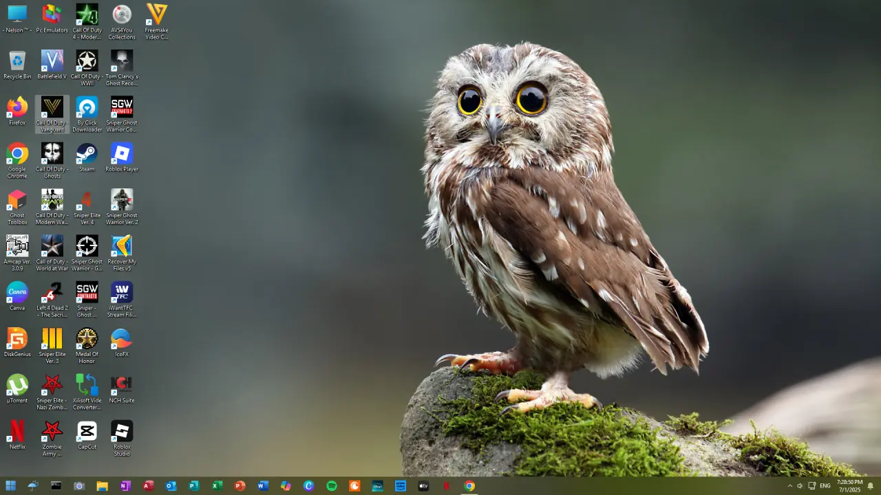
Task: Launch DiskGenius from the desktop
Action: click(17, 342)
